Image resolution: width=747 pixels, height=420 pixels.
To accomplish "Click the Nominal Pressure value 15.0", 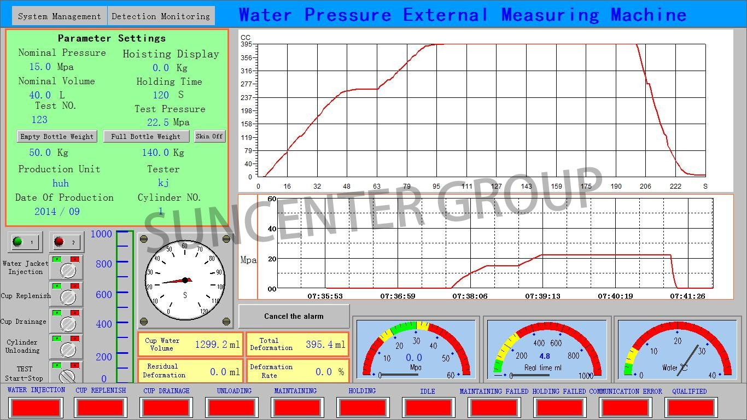I will pos(40,67).
